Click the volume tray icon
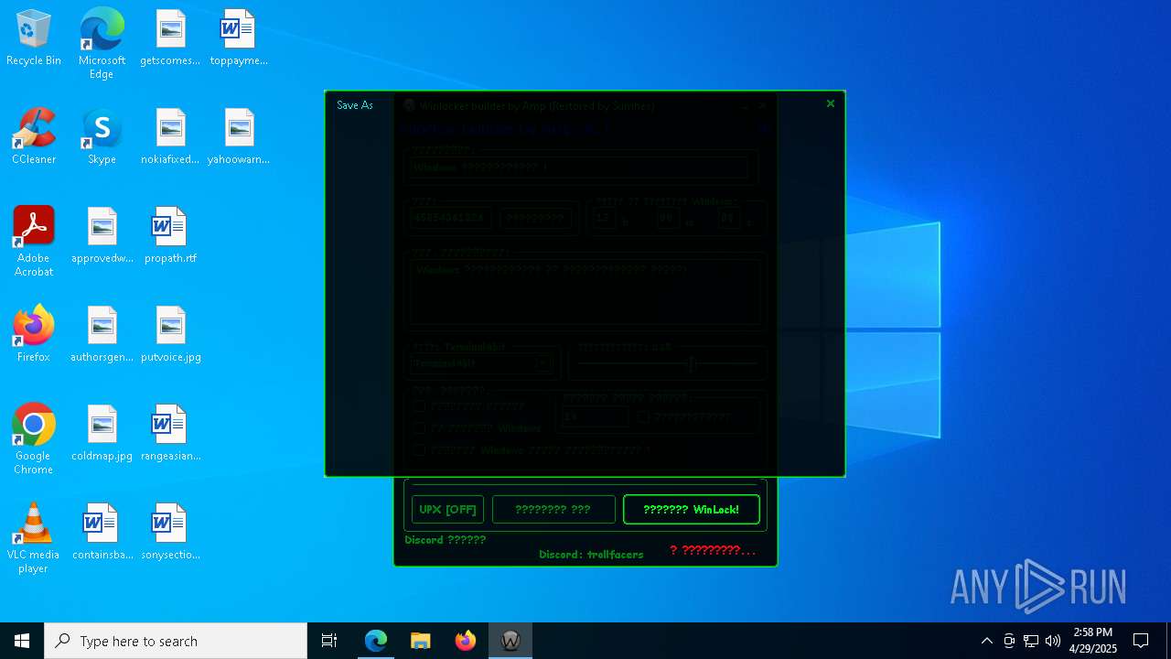1171x659 pixels. 1053,641
